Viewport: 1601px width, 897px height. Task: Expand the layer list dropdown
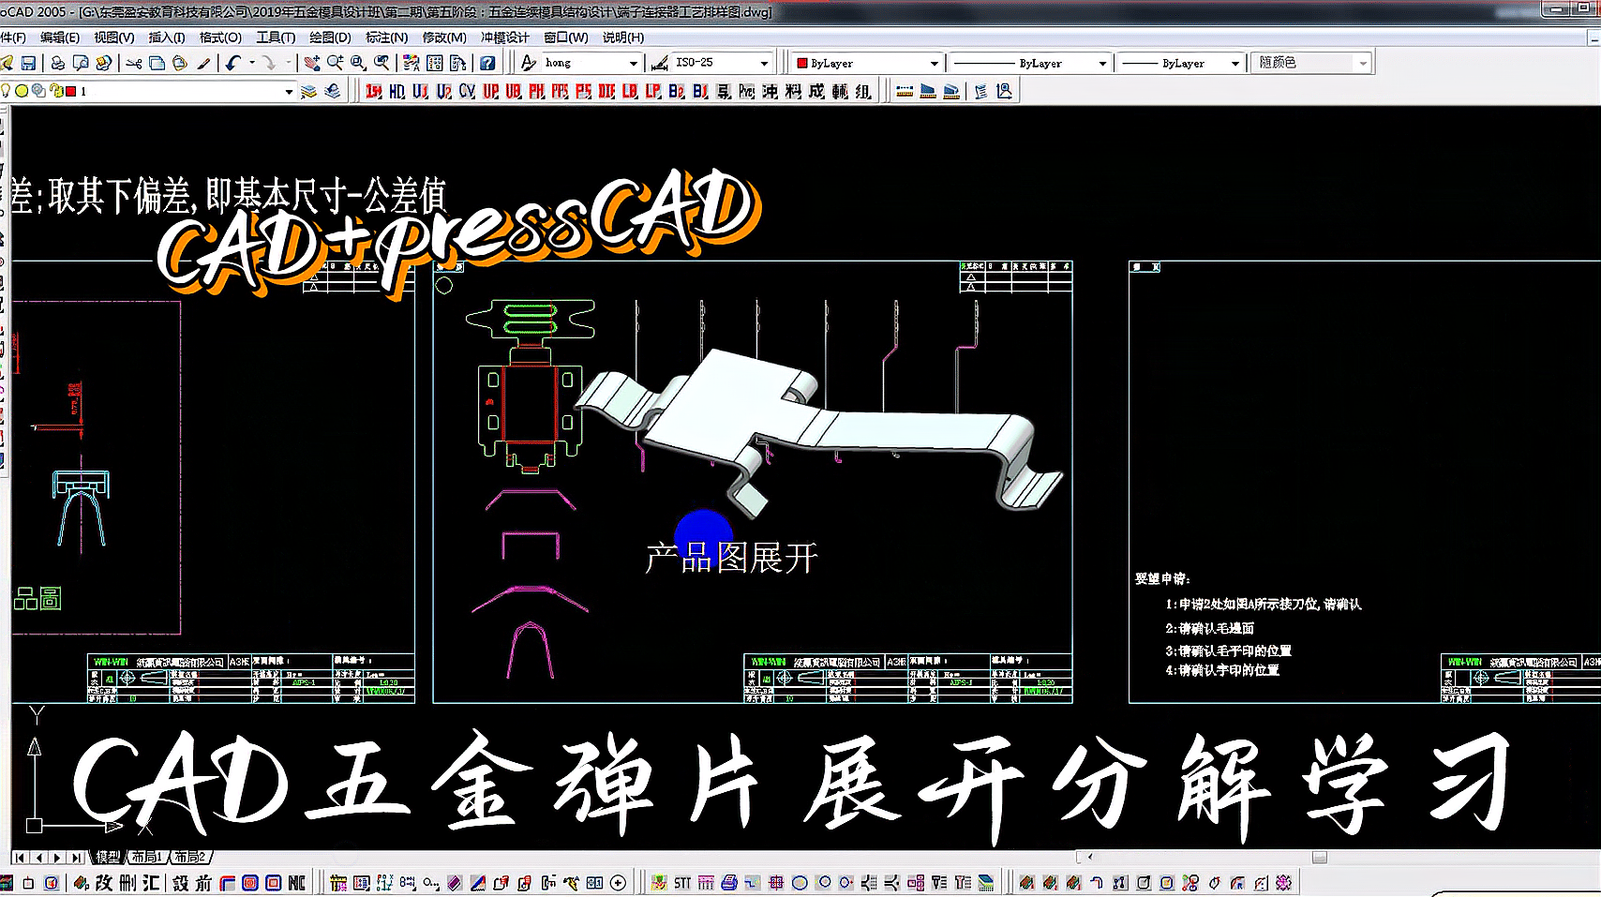pos(289,91)
